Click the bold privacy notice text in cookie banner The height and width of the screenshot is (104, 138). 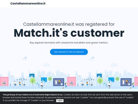[33, 95]
